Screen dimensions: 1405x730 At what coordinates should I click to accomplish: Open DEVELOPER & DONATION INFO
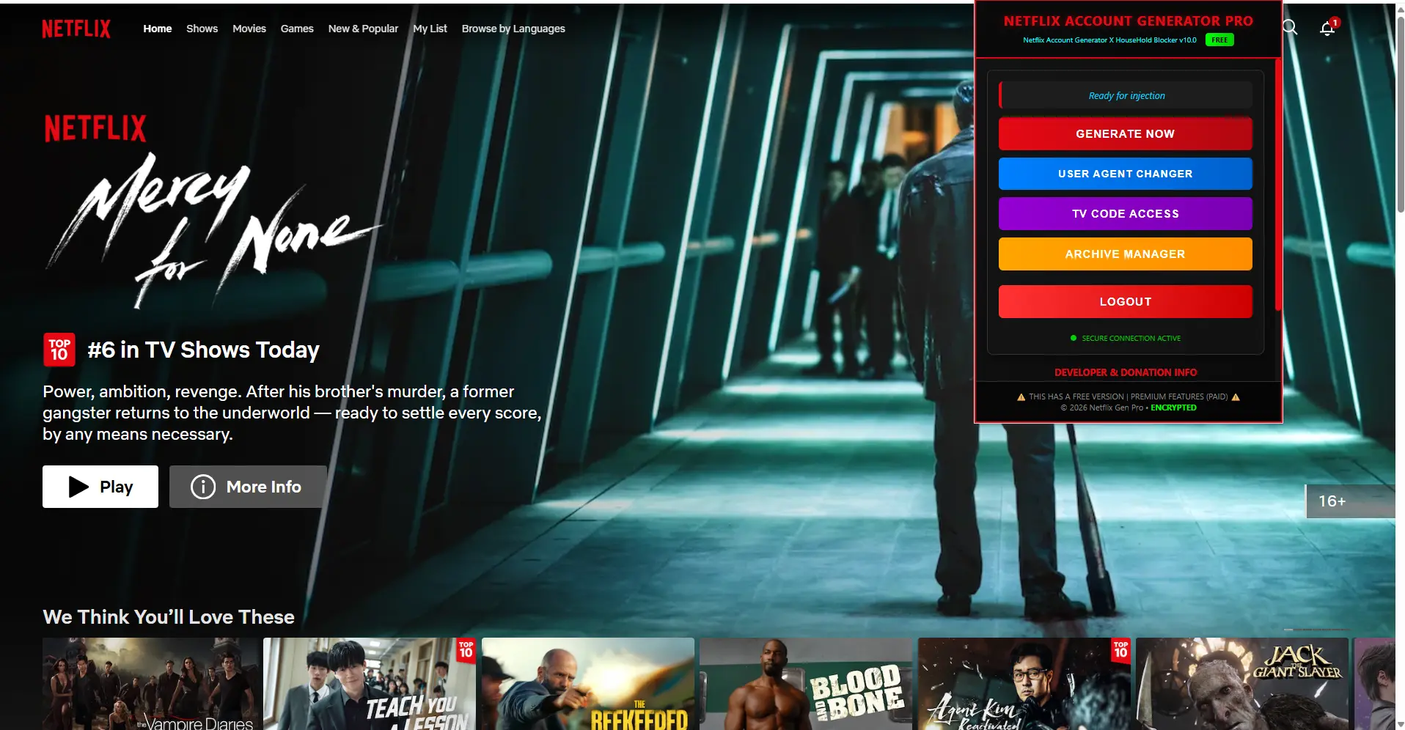tap(1126, 372)
